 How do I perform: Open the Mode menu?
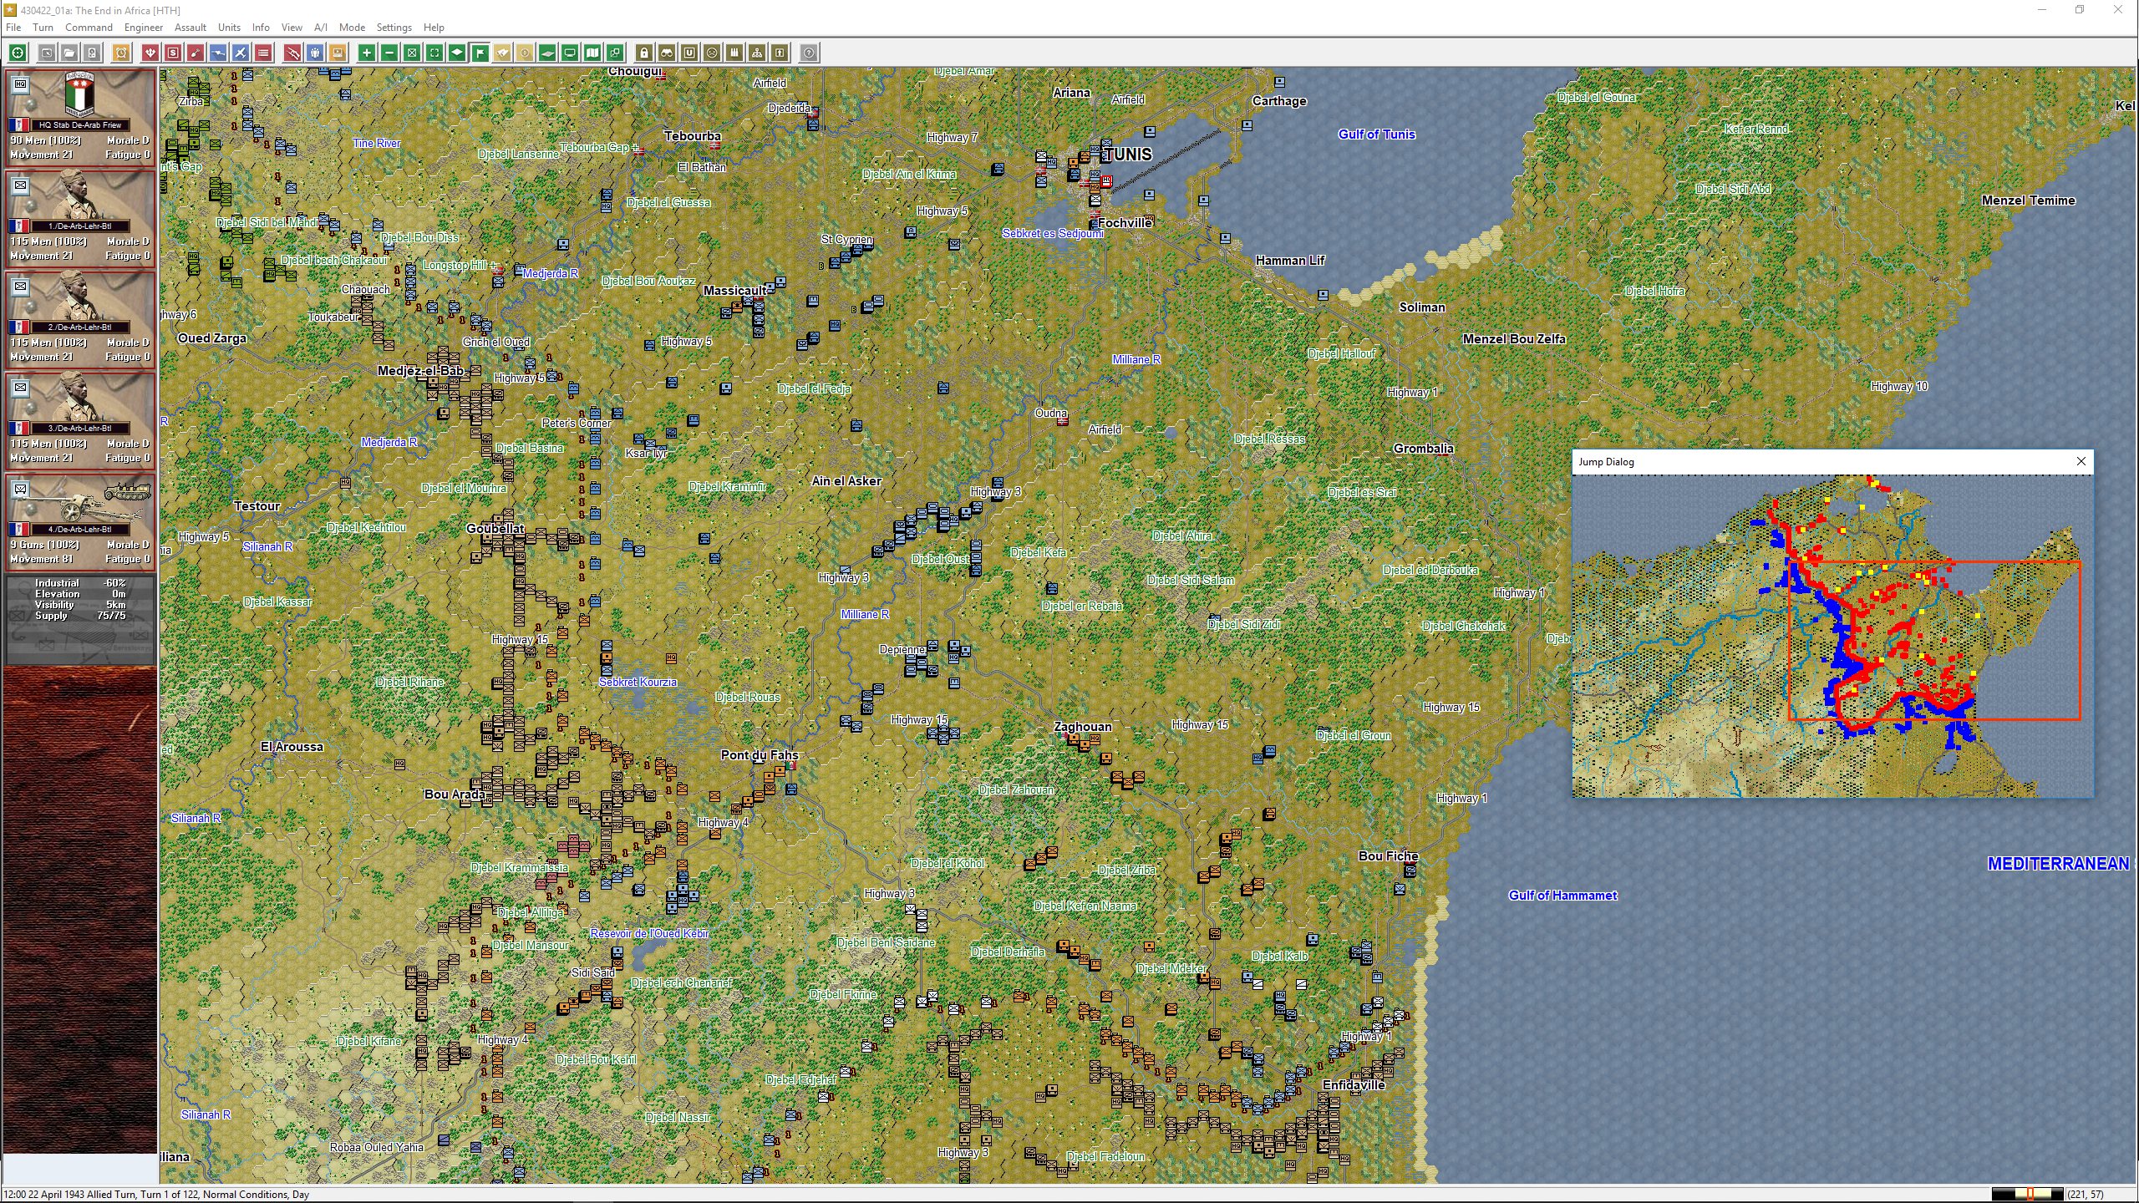[x=352, y=27]
